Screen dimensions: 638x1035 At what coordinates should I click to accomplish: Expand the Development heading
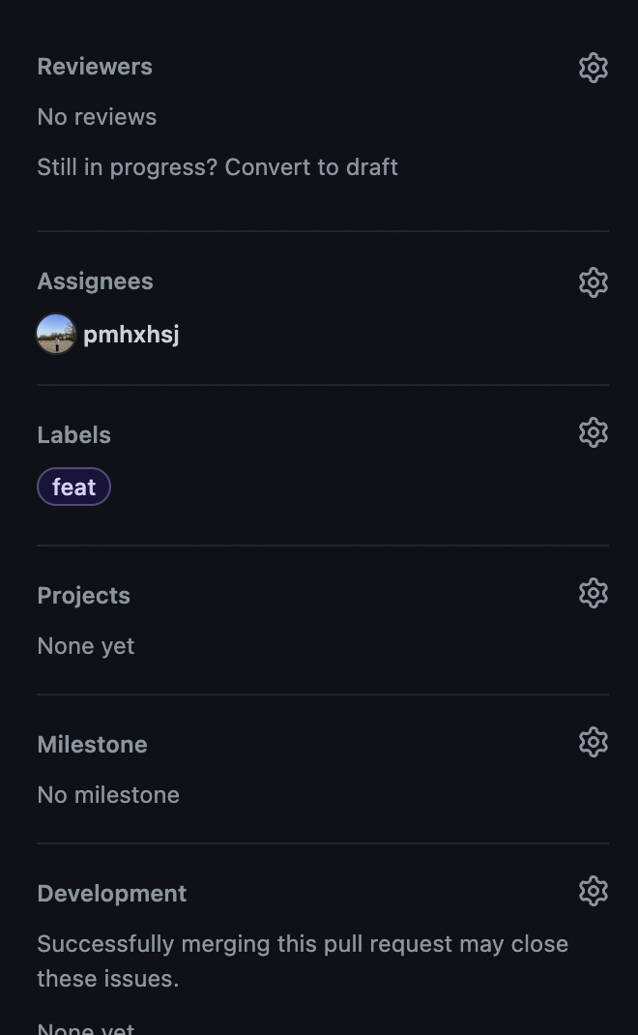click(112, 894)
